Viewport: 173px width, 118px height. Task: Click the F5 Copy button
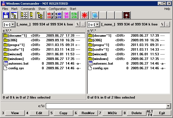coord(63,113)
